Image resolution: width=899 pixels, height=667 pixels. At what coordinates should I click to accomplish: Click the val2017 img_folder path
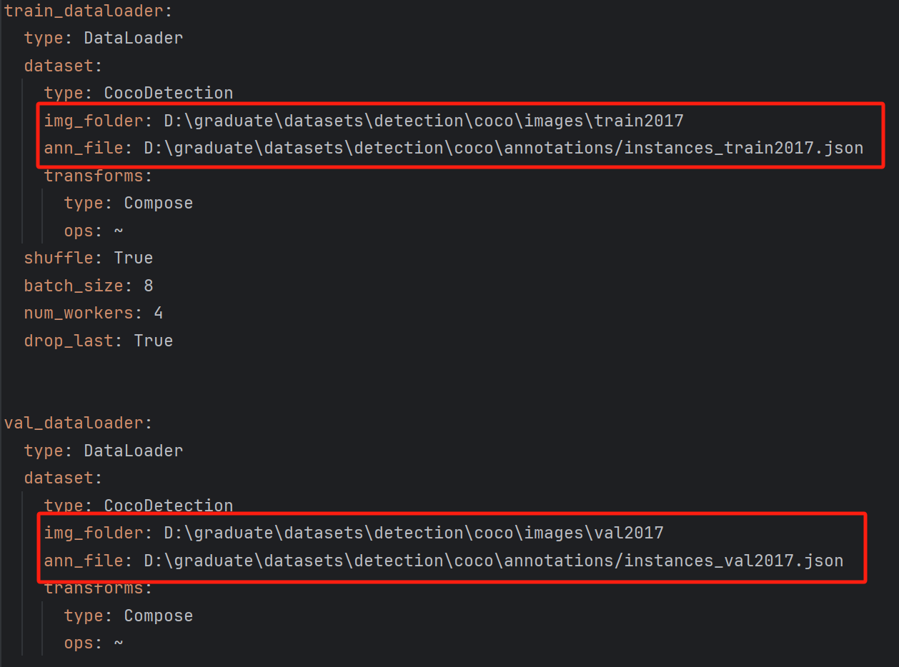pyautogui.click(x=414, y=533)
